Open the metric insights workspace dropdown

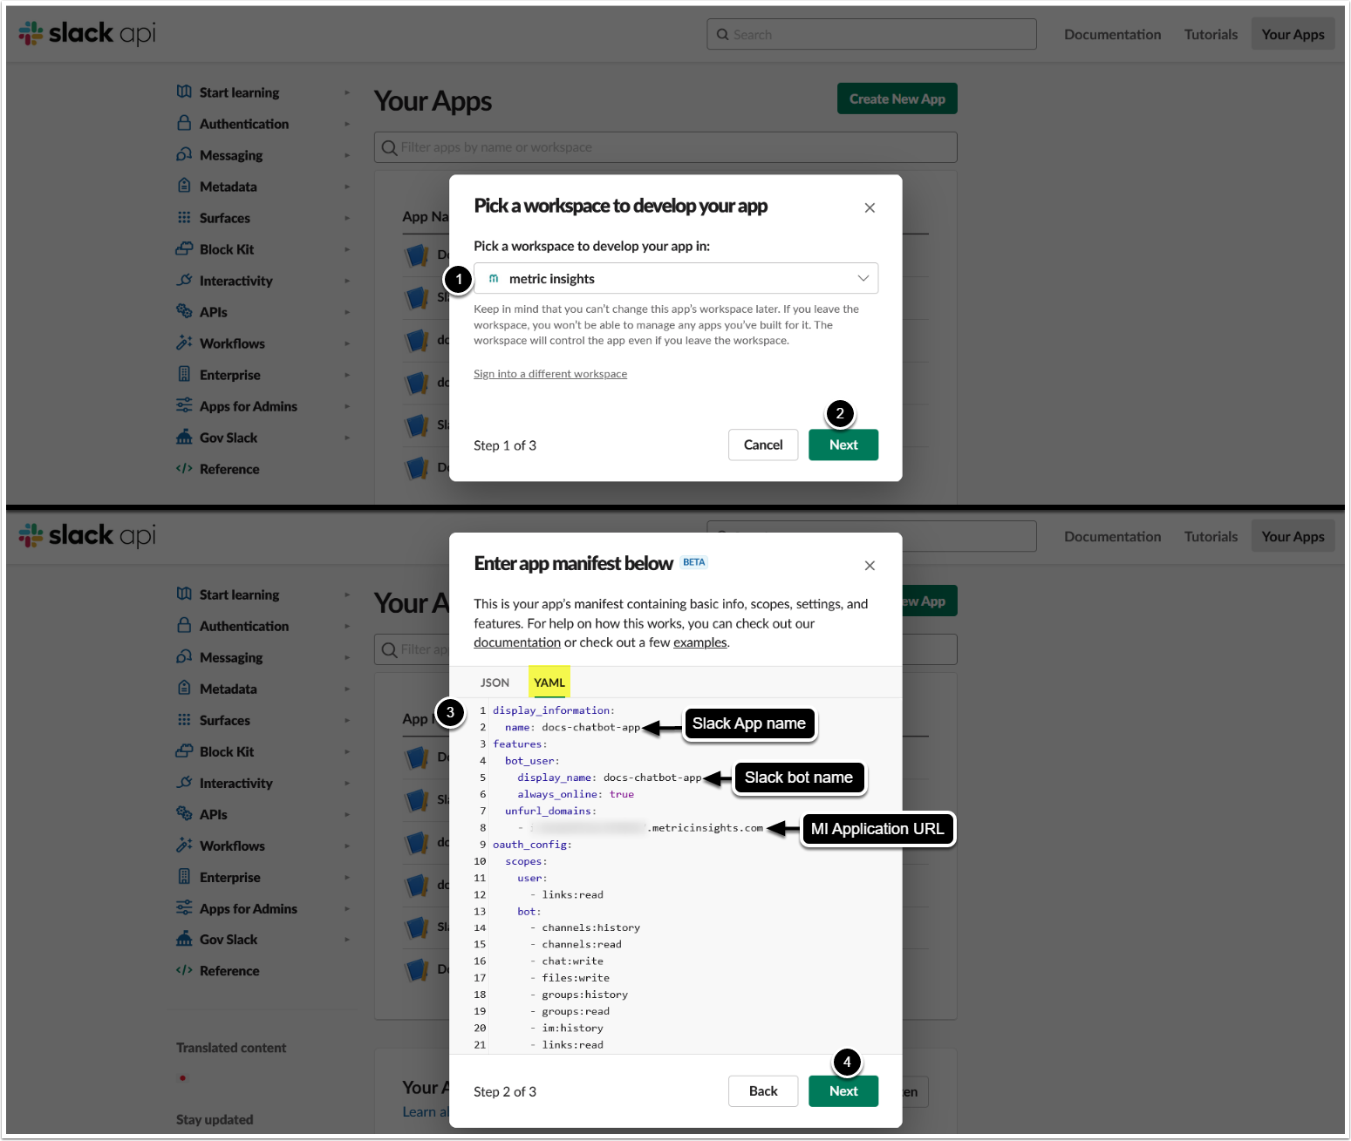point(676,278)
